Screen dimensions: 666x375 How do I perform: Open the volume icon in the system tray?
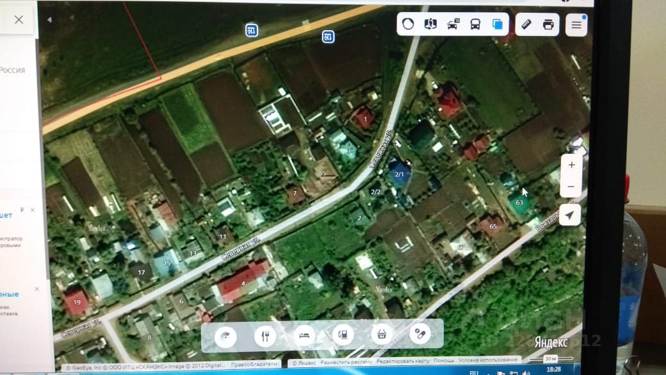point(526,373)
